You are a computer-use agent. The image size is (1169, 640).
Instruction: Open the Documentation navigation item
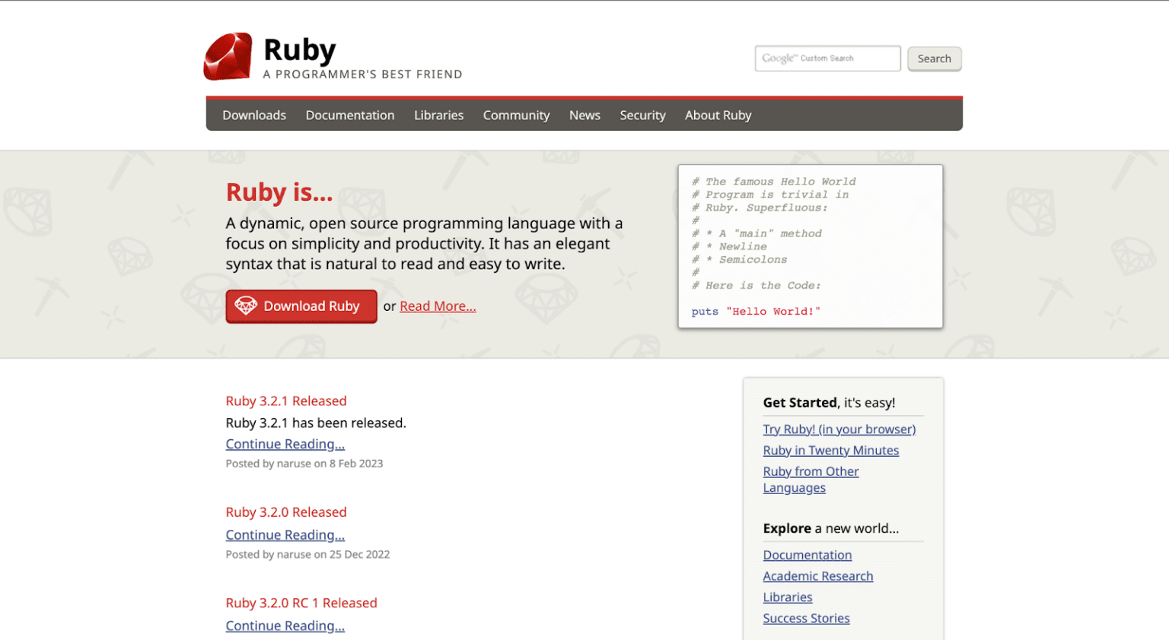350,115
